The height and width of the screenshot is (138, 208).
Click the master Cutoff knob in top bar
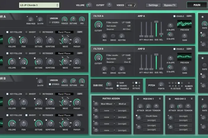(x=109, y=5)
